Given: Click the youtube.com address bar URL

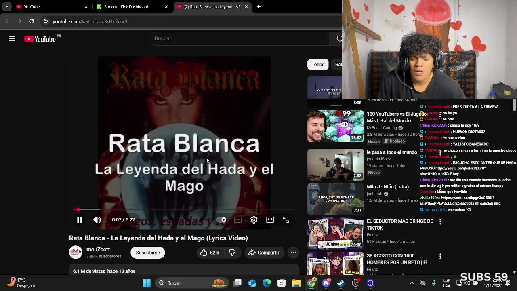Looking at the screenshot, I should (x=90, y=21).
